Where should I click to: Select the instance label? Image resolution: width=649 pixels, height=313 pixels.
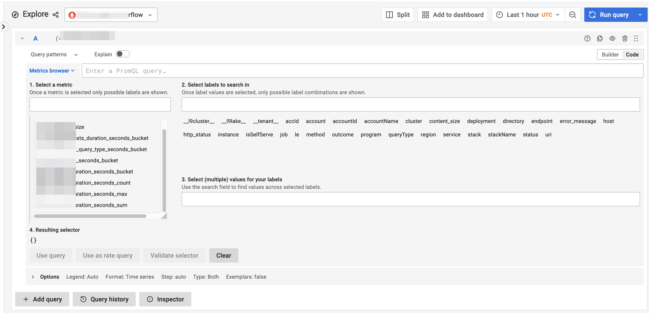coord(228,134)
